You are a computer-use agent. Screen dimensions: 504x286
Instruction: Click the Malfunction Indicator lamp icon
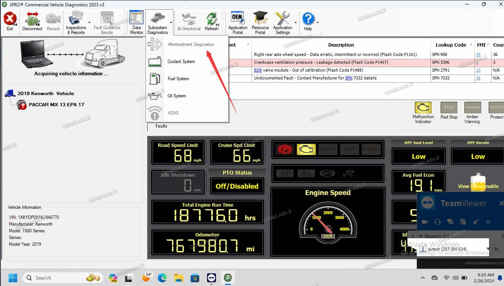point(423,108)
